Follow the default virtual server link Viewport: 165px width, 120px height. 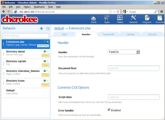tap(59, 28)
